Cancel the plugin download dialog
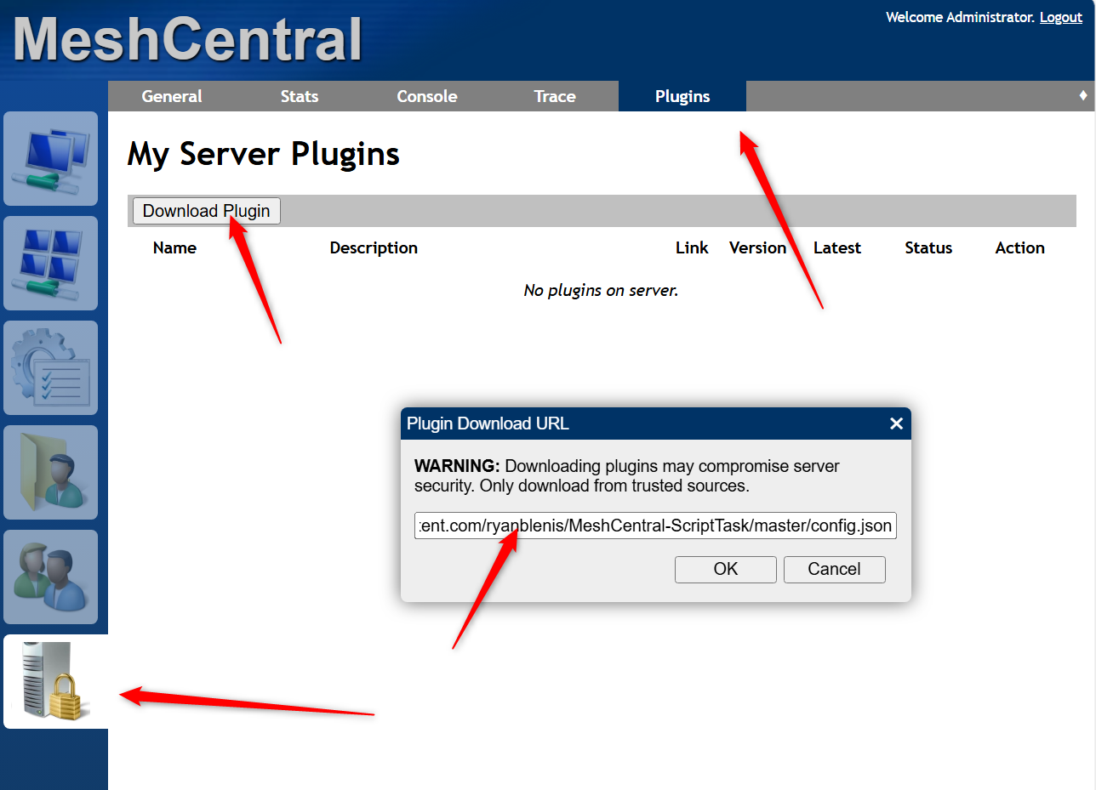This screenshot has width=1096, height=790. (834, 570)
